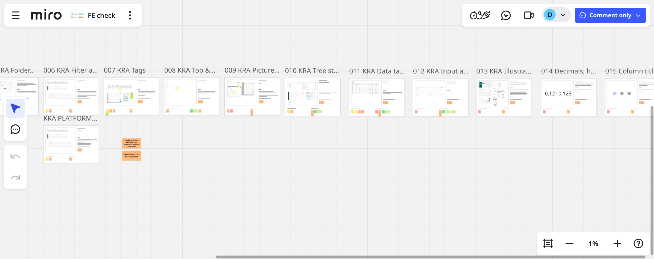Select frame title 010 KRA Tree st...
Viewport: 654px width, 259px height.
coord(312,71)
